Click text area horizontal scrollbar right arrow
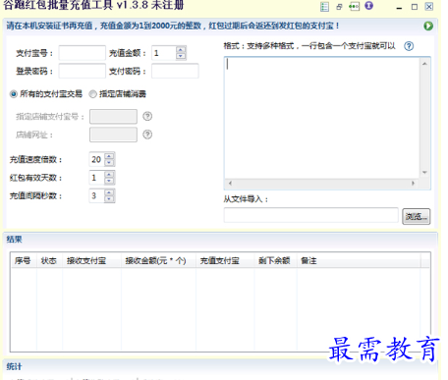Image resolution: width=448 pixels, height=380 pixels. point(414,184)
